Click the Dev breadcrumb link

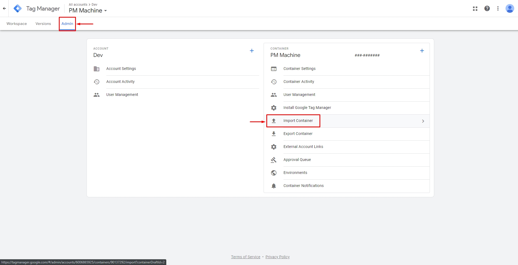94,5
